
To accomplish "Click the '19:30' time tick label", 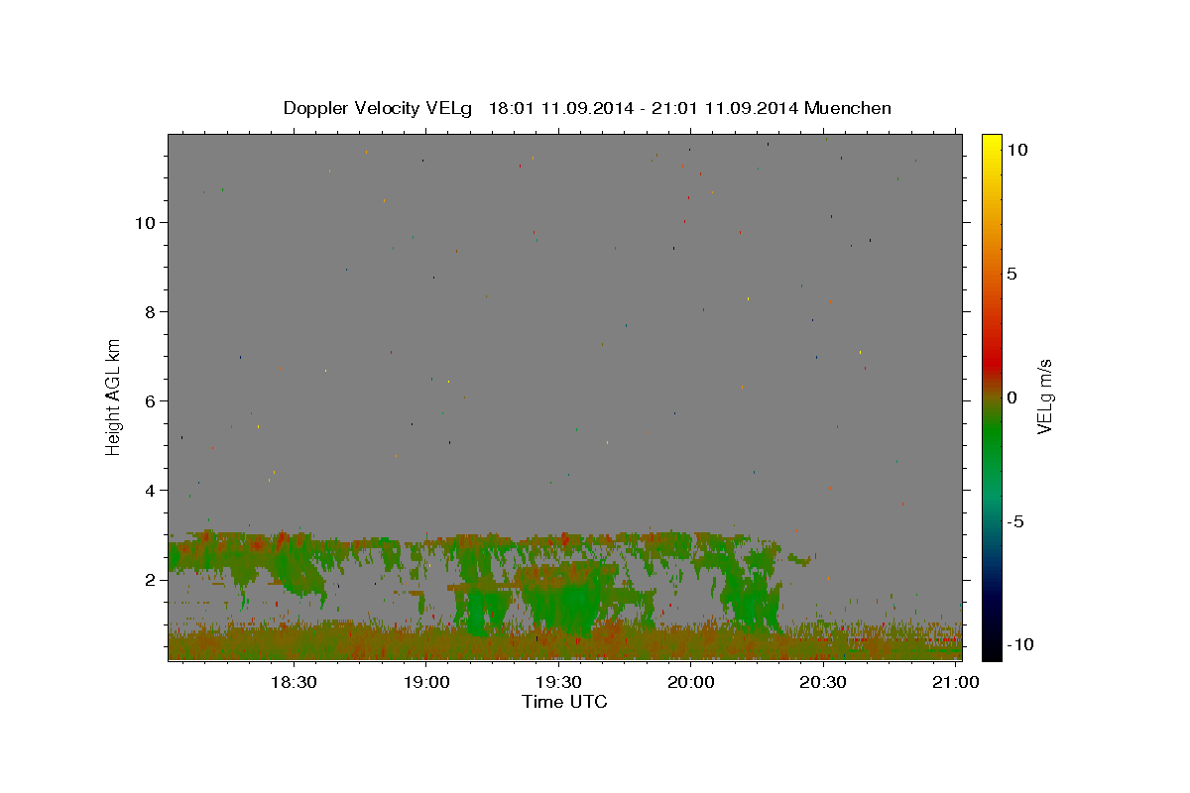I will 558,682.
